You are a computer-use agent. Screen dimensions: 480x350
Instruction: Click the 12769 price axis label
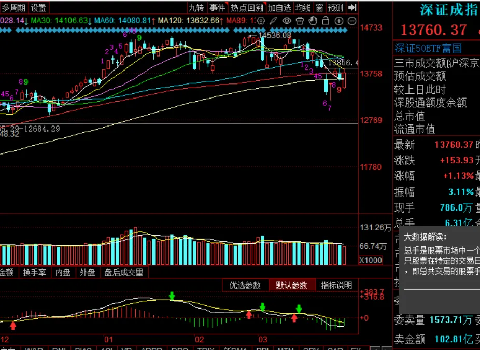click(x=371, y=120)
